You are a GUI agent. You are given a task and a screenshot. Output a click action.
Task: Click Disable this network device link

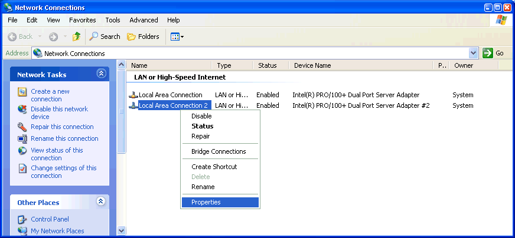(60, 113)
